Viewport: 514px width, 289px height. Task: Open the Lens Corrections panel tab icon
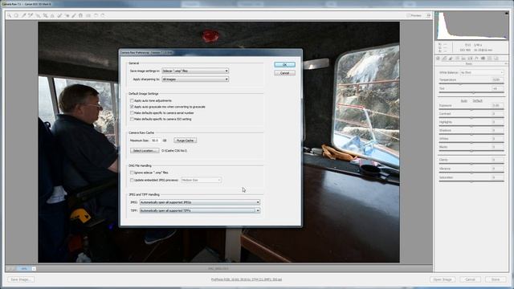tap(470, 58)
